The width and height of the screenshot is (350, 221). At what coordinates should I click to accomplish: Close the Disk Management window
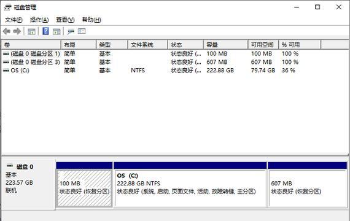click(338, 7)
